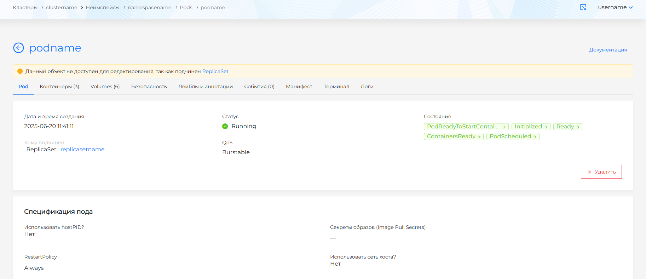This screenshot has width=646, height=279.
Task: Open the Ready condition tag
Action: (567, 127)
